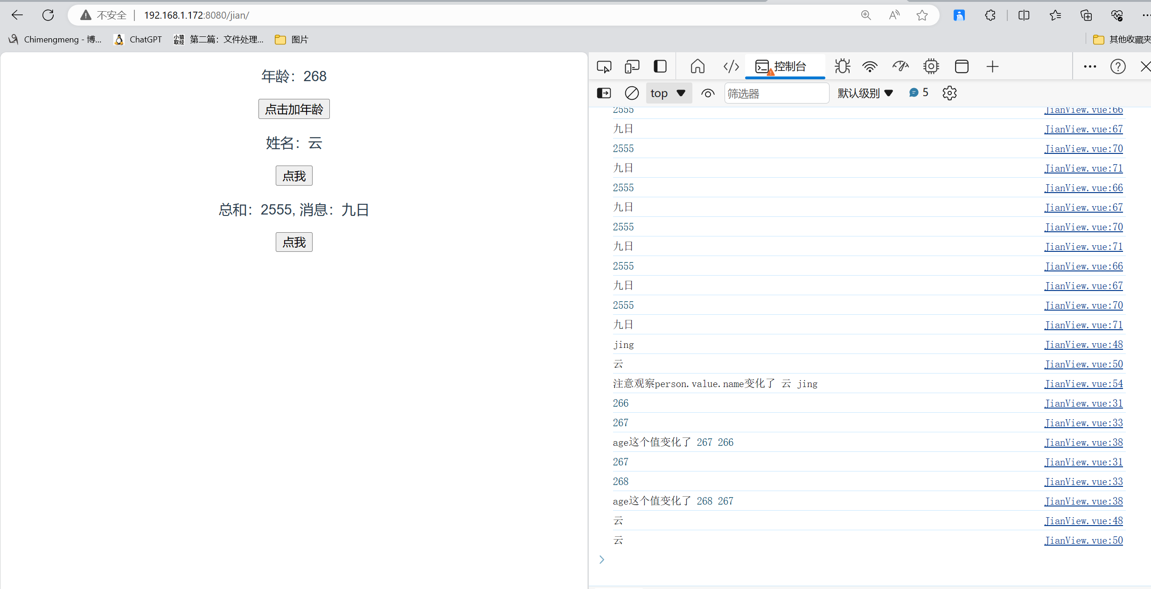Open the Sources bug tab

(843, 67)
